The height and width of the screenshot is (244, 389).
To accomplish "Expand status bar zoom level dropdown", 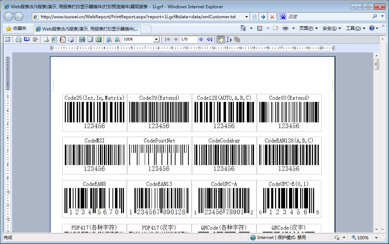I will tap(376, 238).
